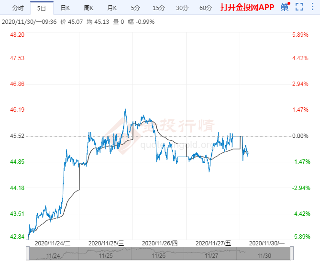Switch to the 60分 interval tab
320x263 pixels.
coord(205,8)
